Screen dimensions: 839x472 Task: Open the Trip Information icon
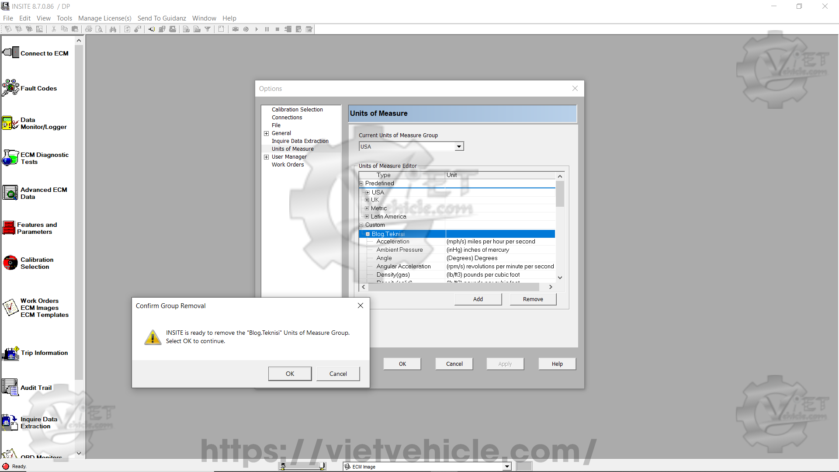click(10, 353)
